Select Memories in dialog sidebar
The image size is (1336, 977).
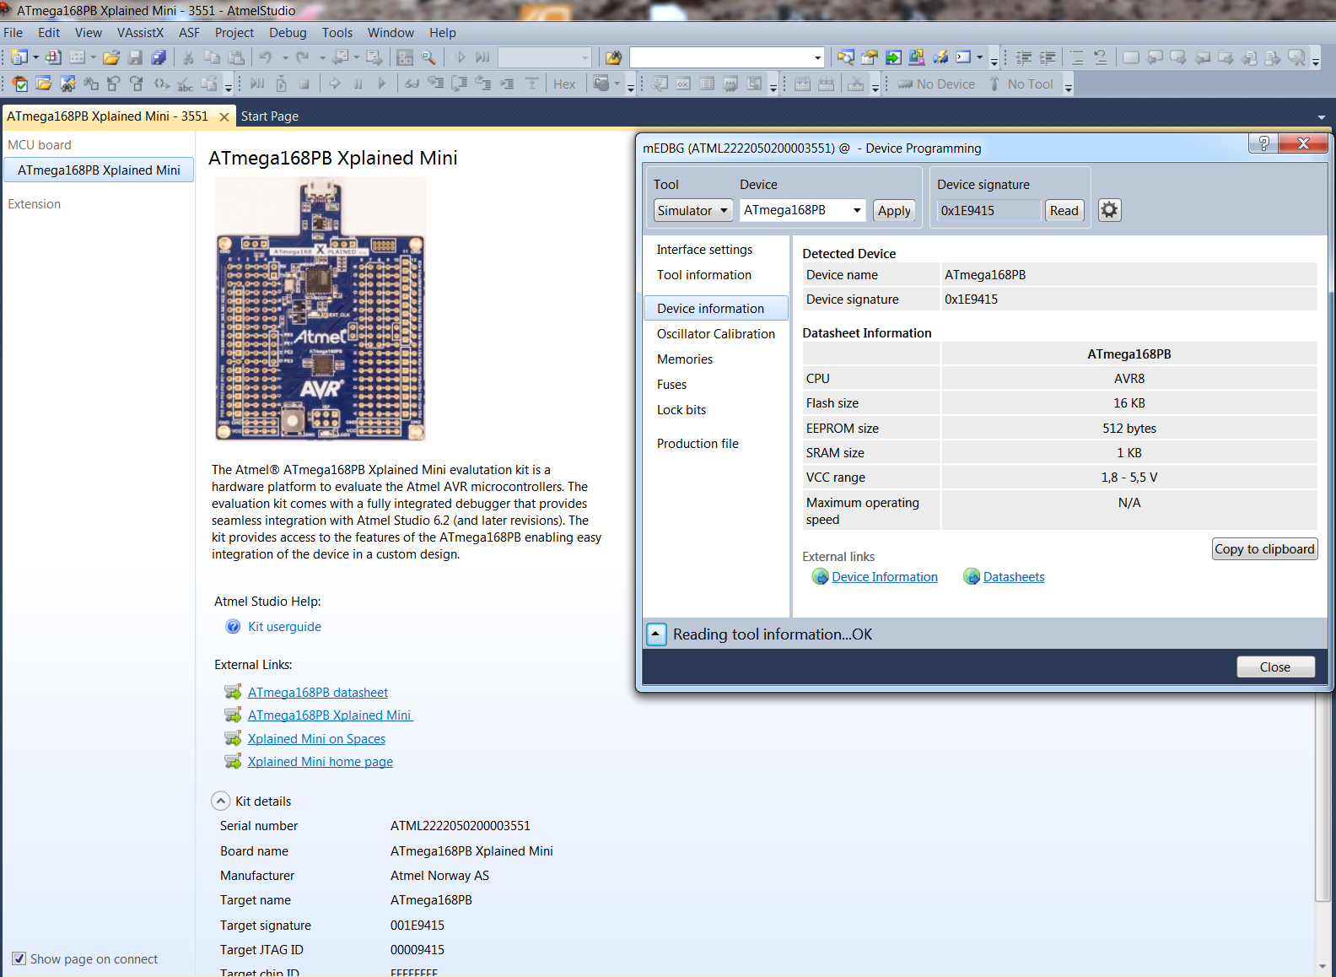coord(685,359)
